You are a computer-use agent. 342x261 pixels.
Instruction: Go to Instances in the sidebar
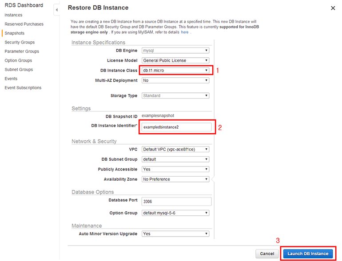click(13, 15)
